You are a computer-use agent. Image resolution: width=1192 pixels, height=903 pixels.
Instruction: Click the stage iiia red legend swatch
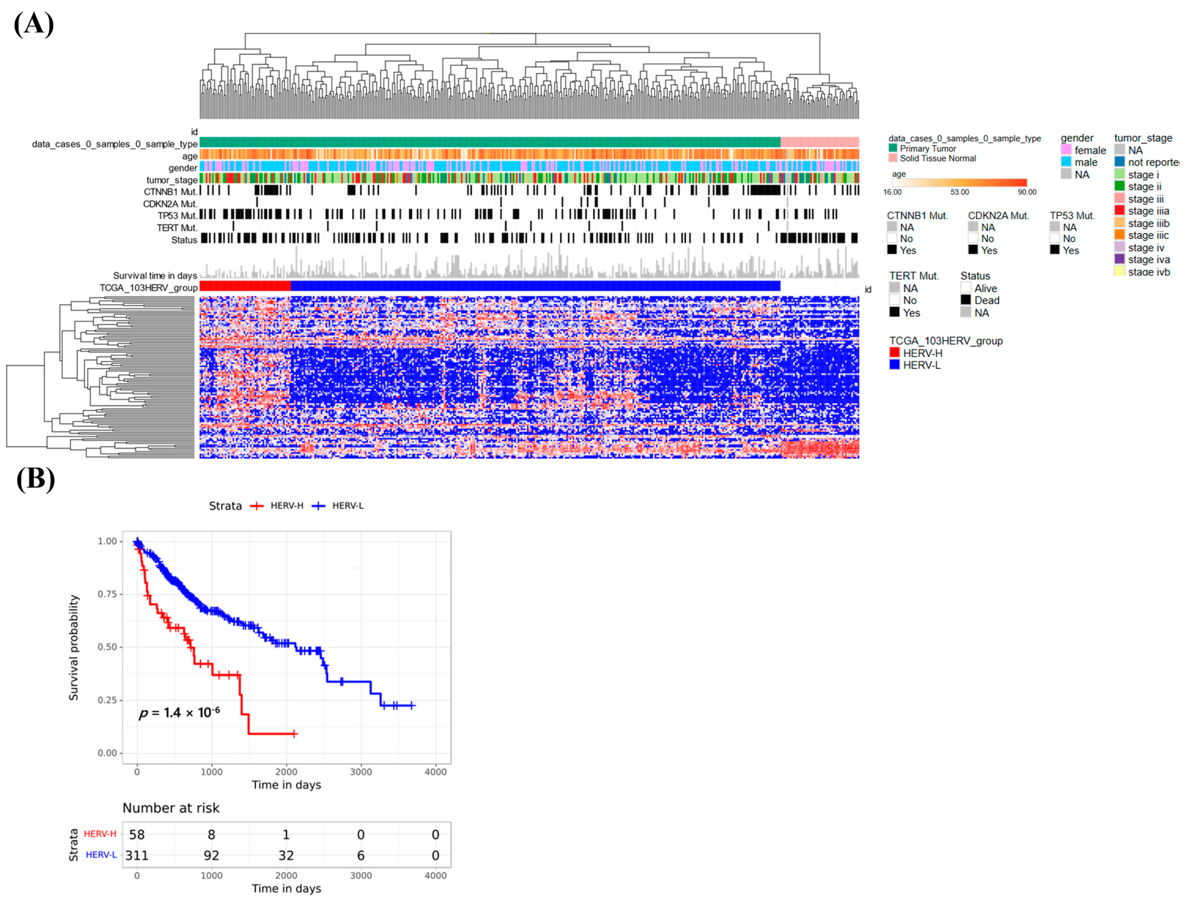[x=1120, y=211]
